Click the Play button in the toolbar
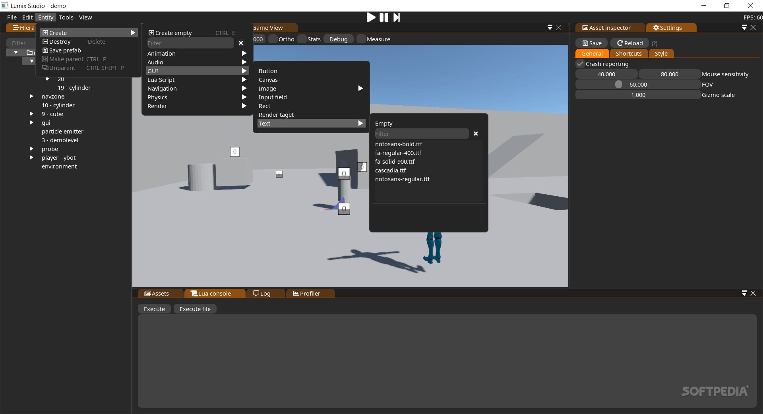Viewport: 763px width, 414px height. point(371,17)
